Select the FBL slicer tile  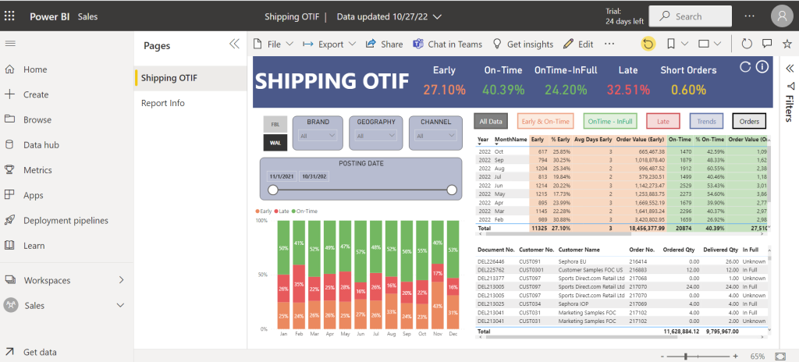point(275,124)
